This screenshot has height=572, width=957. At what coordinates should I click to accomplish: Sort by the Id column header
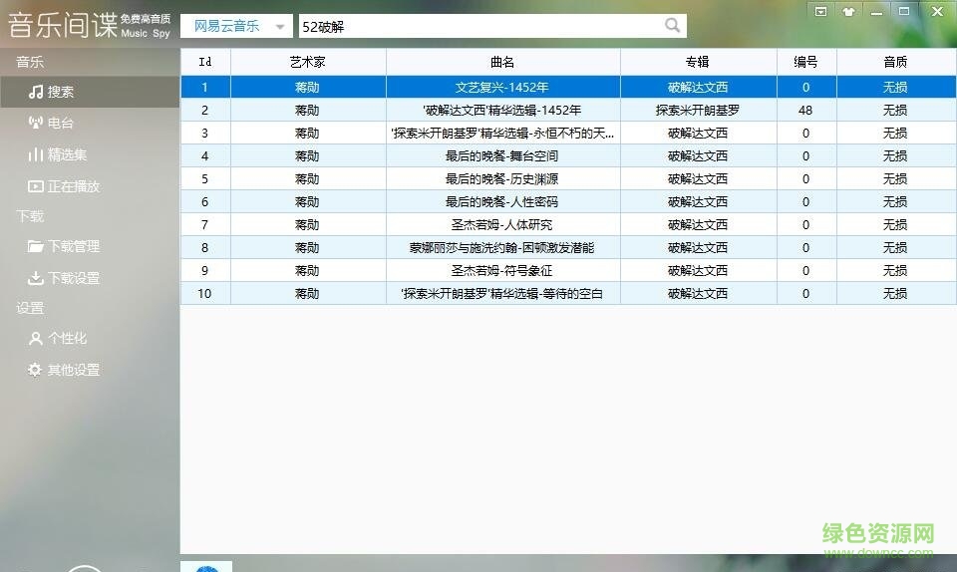coord(205,62)
